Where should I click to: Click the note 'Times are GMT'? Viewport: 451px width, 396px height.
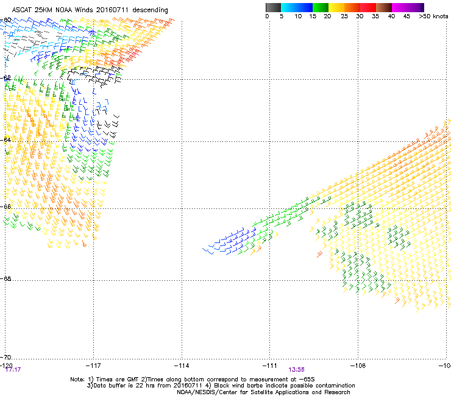(x=114, y=380)
